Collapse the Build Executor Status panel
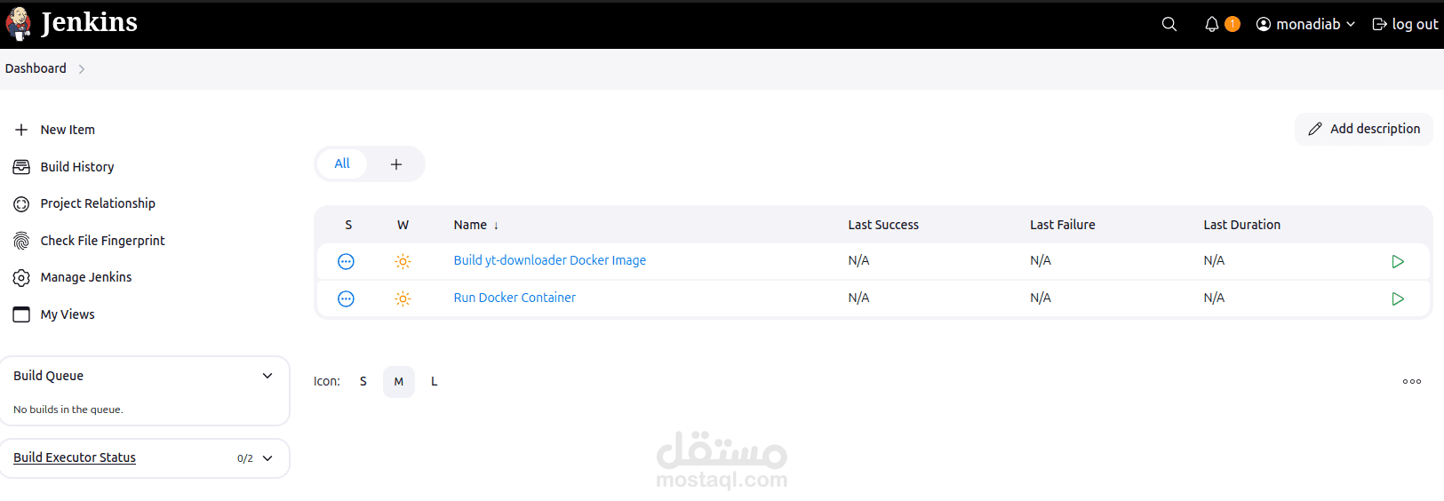1444x501 pixels. (x=267, y=458)
